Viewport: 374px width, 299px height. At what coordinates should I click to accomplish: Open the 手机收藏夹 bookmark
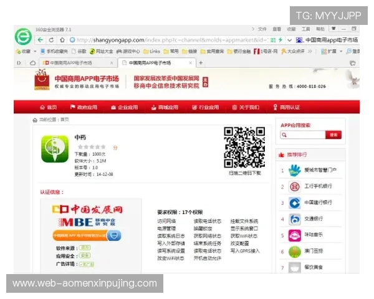pos(54,51)
